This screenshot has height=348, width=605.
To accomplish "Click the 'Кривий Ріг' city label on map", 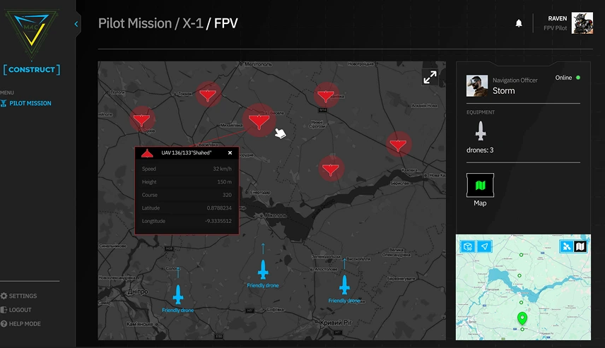I will point(336,323).
